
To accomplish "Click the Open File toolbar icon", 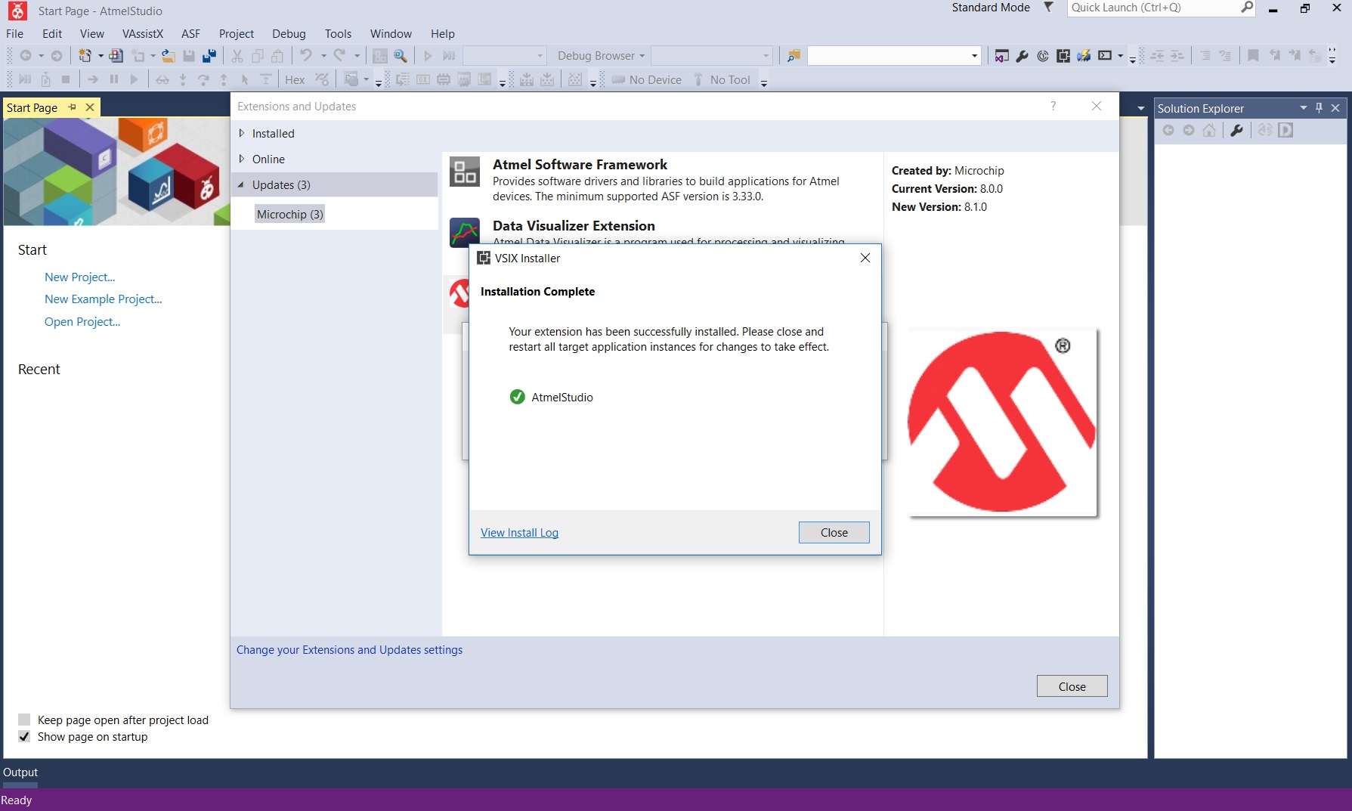I will coord(169,56).
